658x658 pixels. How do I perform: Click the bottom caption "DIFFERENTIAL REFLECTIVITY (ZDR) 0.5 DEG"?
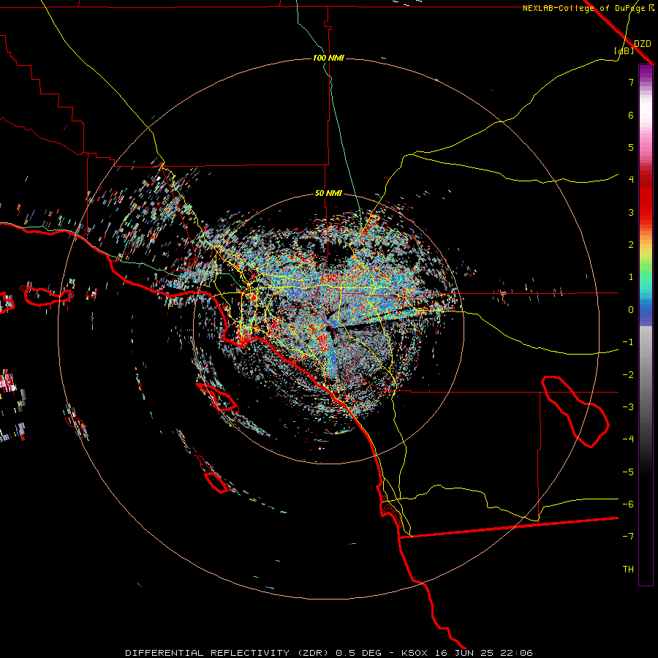coord(254,653)
